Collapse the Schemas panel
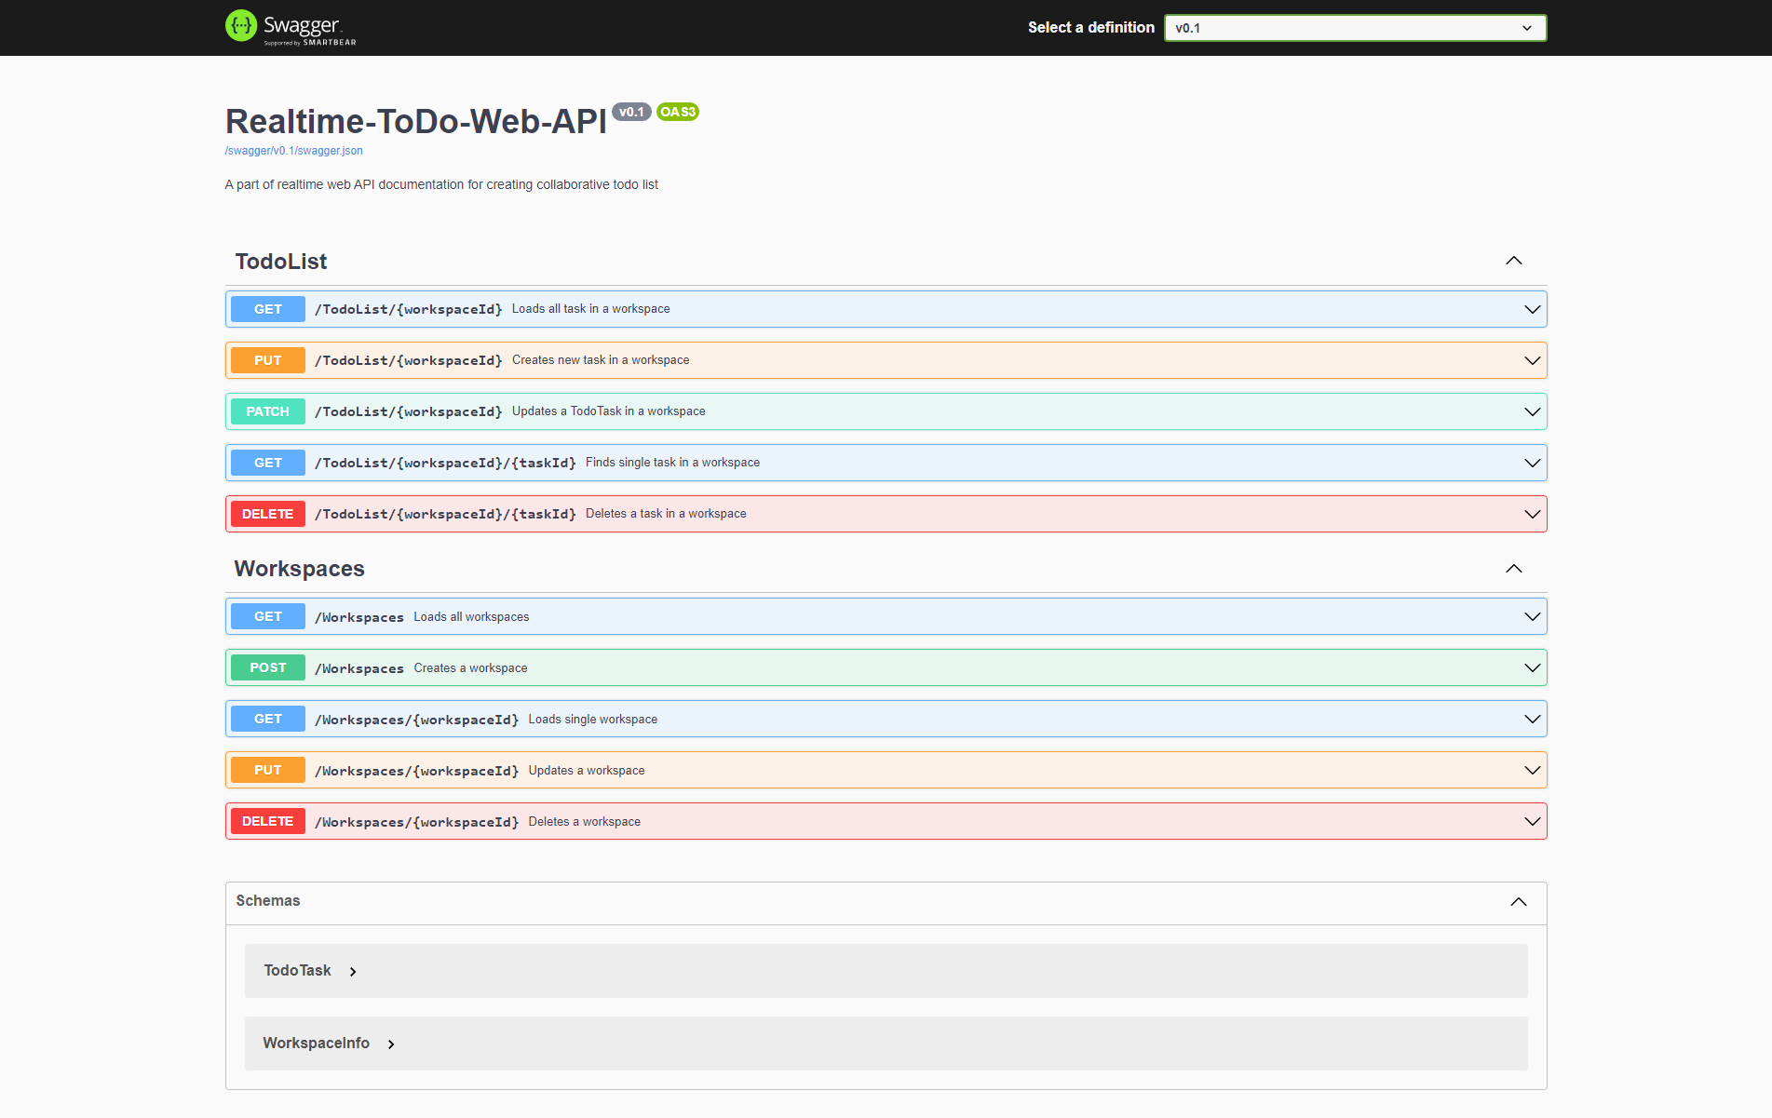Screen dimensions: 1772x1118 pos(1519,901)
